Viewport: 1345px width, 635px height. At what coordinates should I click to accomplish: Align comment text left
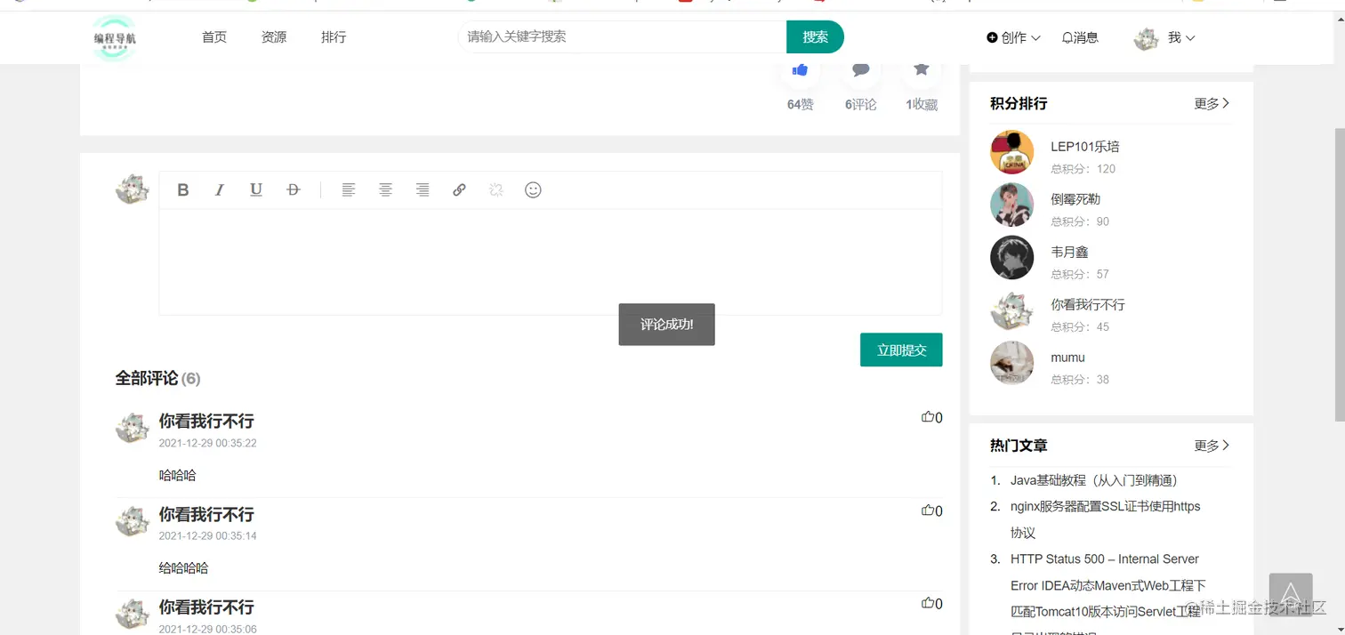(349, 189)
